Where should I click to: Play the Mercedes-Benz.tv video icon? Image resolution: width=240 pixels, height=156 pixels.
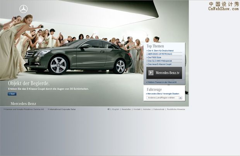[151, 73]
